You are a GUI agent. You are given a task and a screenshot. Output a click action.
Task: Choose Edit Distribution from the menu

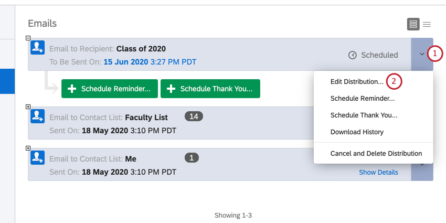coord(357,82)
